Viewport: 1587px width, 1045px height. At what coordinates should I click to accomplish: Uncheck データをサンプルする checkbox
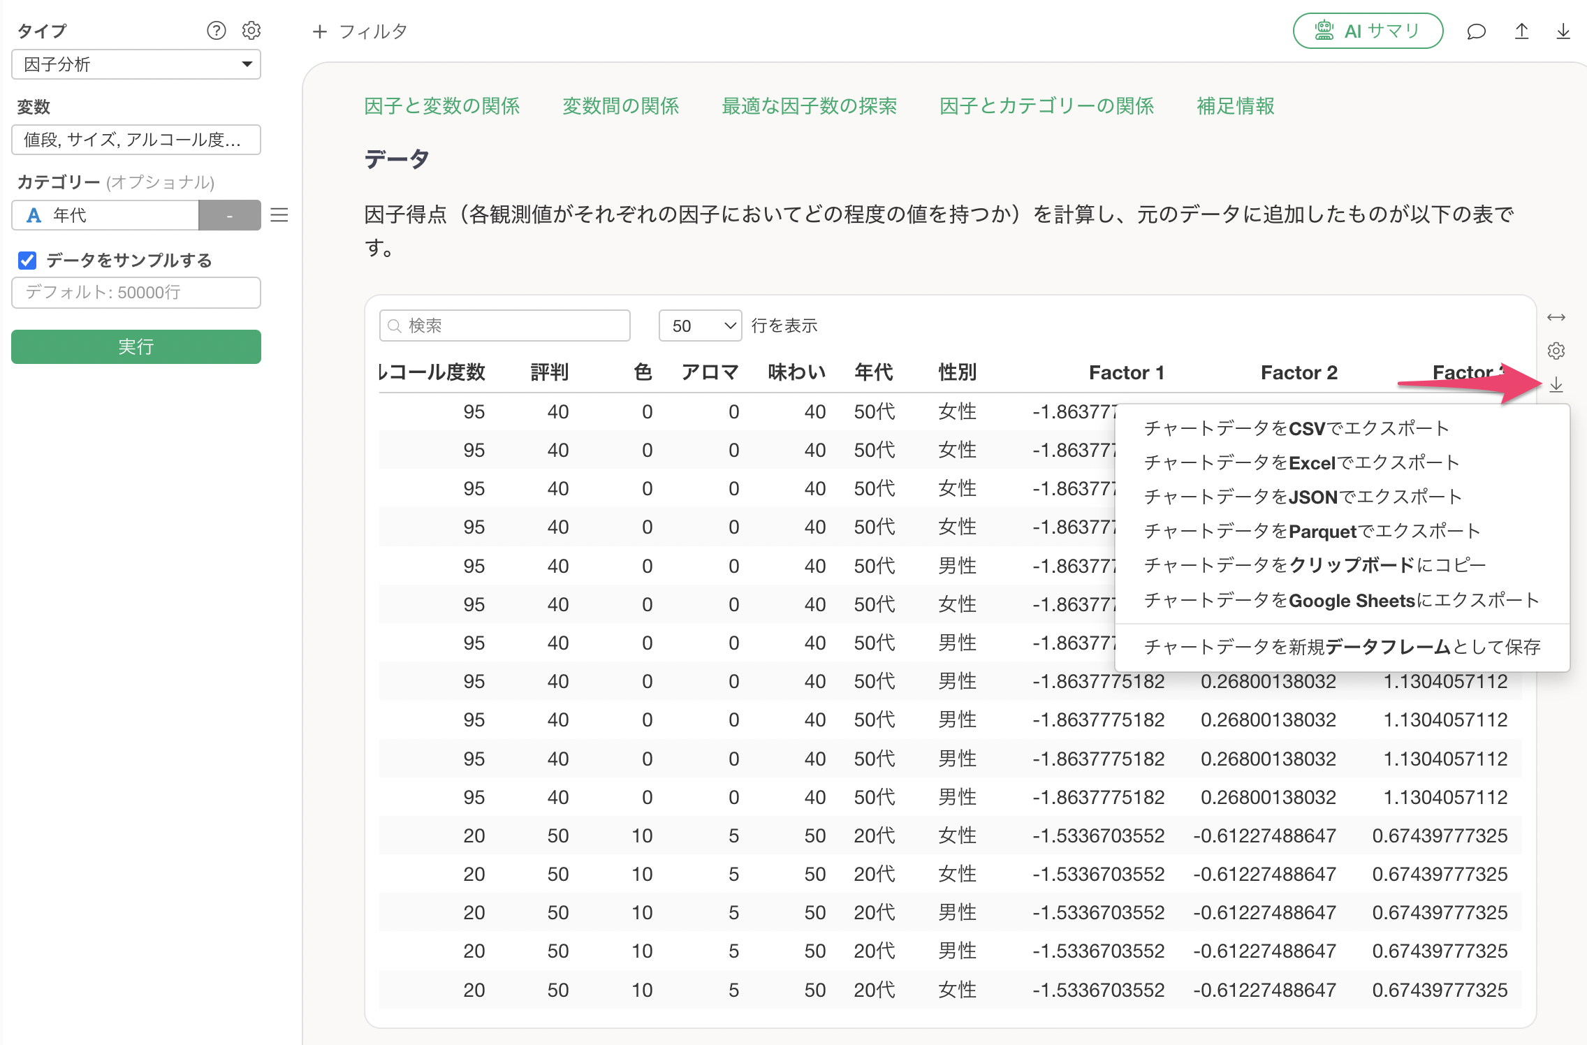[x=27, y=261]
